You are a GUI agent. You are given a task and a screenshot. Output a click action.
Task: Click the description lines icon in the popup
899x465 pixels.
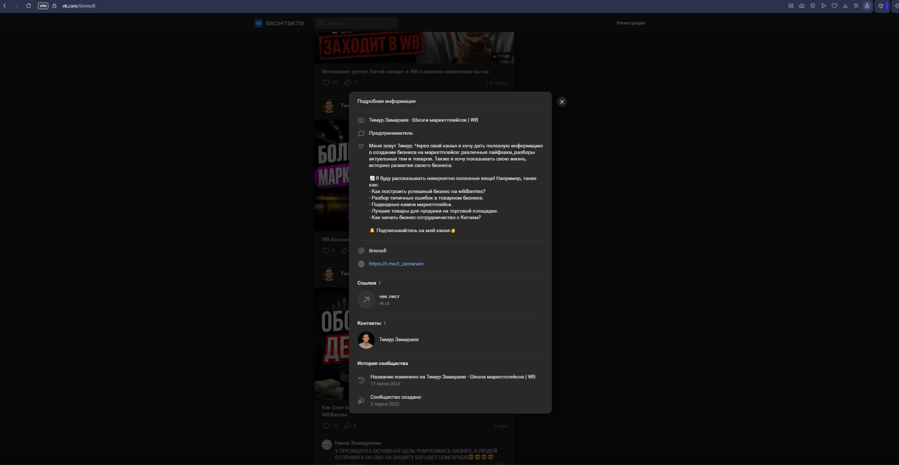click(x=361, y=146)
